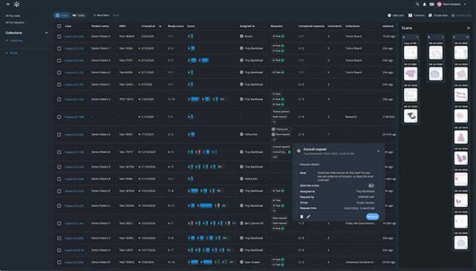The height and width of the screenshot is (271, 476).
Task: Click the 'Consensus Conference' collection cell
Action: click(359, 262)
